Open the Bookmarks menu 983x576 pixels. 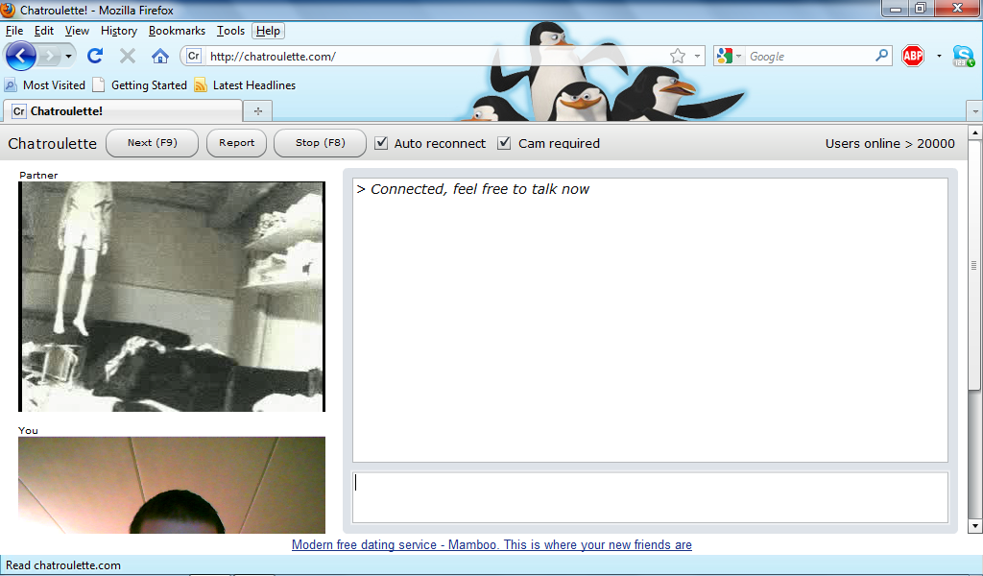coord(177,31)
